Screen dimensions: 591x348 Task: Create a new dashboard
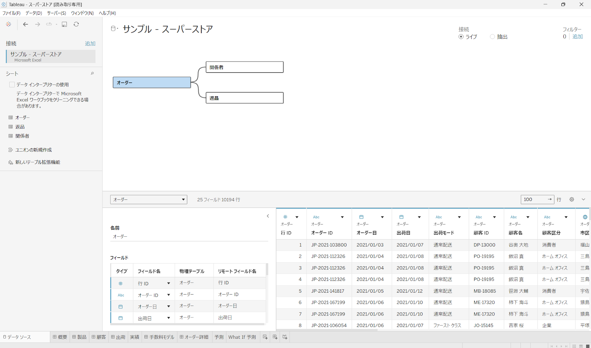(x=275, y=337)
